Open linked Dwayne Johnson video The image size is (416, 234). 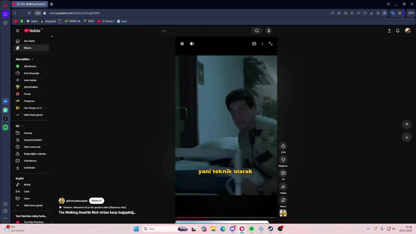pos(93,207)
